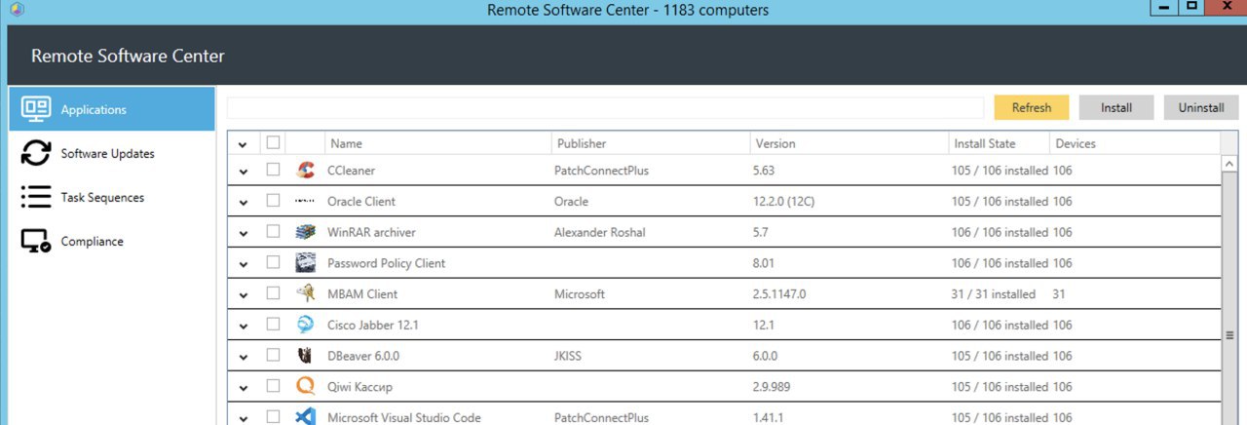This screenshot has width=1247, height=425.
Task: Click the Password Policy Client icon
Action: [305, 263]
